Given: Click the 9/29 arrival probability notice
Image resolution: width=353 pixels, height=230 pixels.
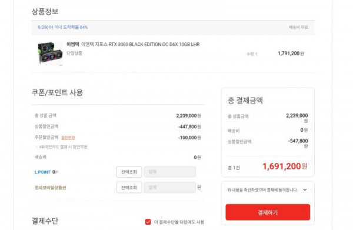Looking at the screenshot, I should [x=62, y=27].
